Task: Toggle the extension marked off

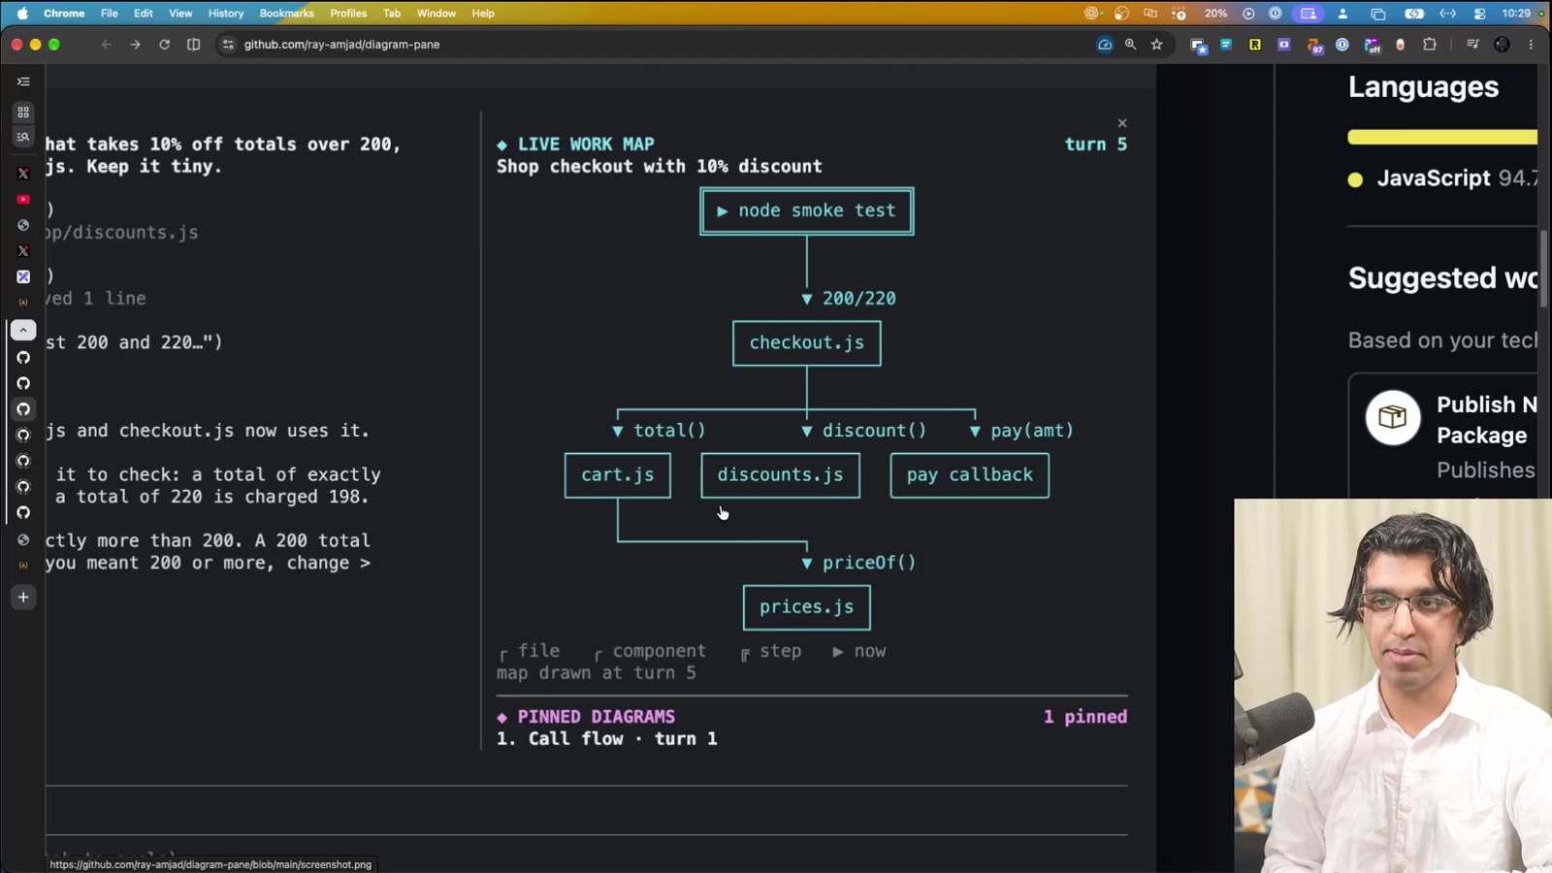Action: click(x=1373, y=46)
